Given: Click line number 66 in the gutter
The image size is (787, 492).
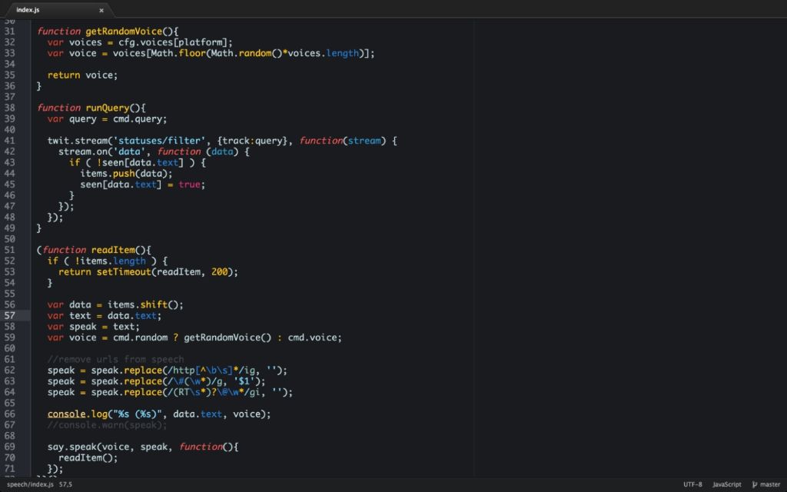Looking at the screenshot, I should coord(10,414).
